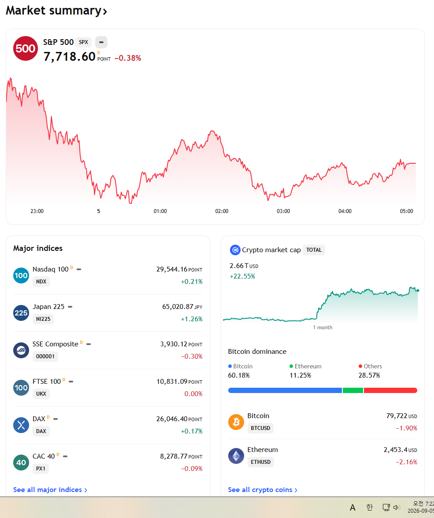Click the CAC 40 green icon
The width and height of the screenshot is (434, 518).
click(x=21, y=463)
